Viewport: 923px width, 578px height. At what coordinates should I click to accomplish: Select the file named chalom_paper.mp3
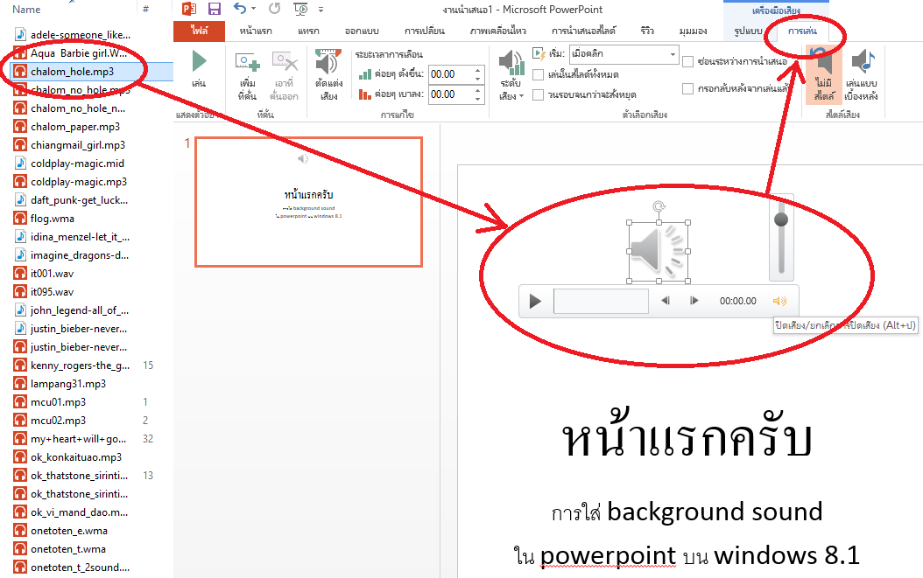pos(75,127)
